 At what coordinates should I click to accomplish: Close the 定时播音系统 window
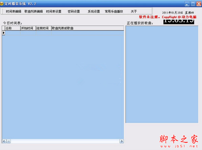click(199, 4)
